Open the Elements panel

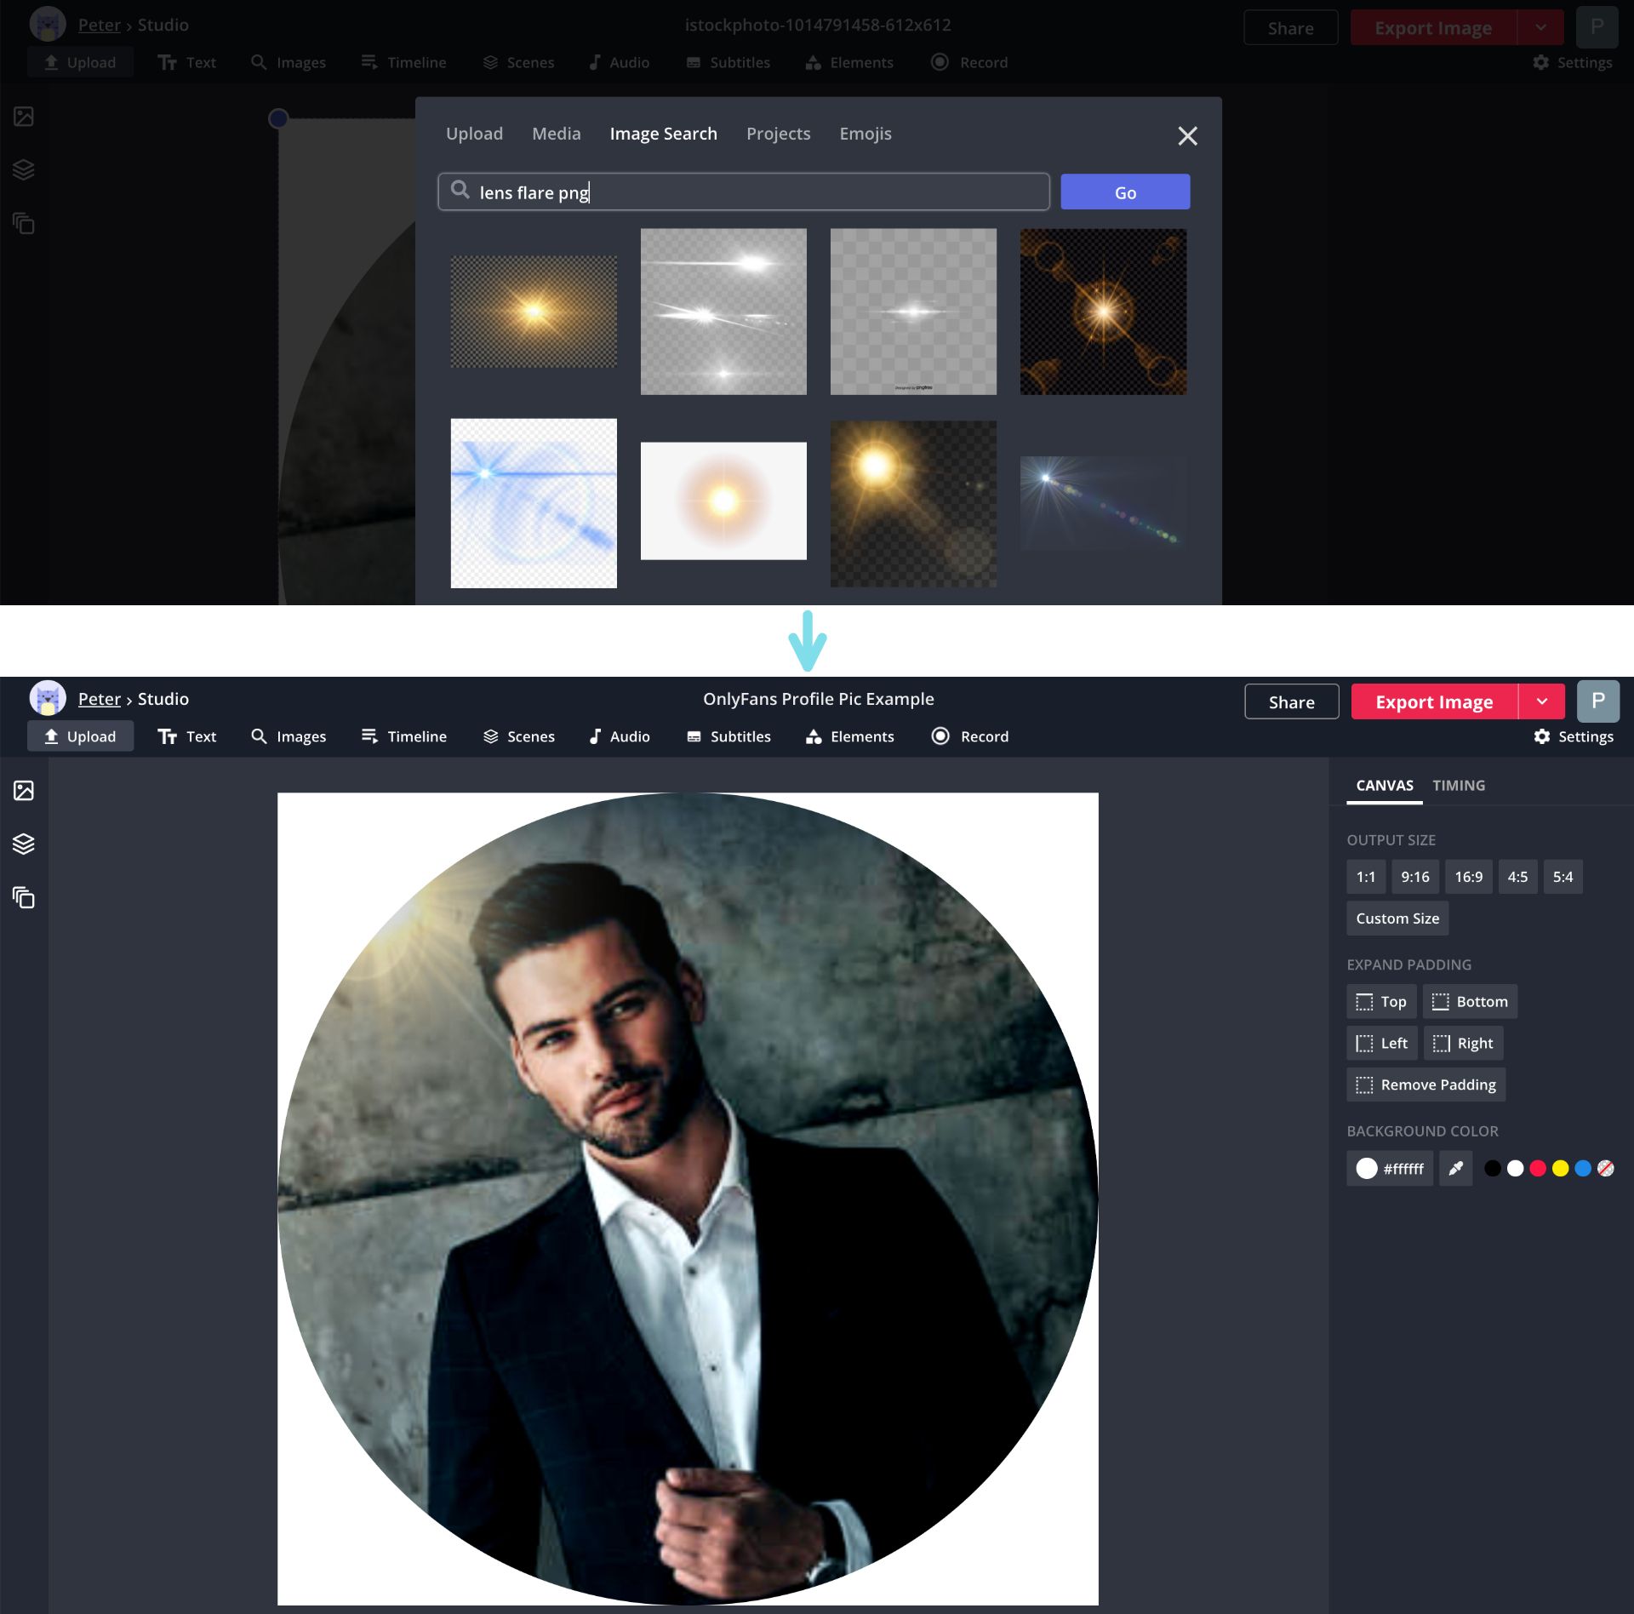[x=849, y=735]
